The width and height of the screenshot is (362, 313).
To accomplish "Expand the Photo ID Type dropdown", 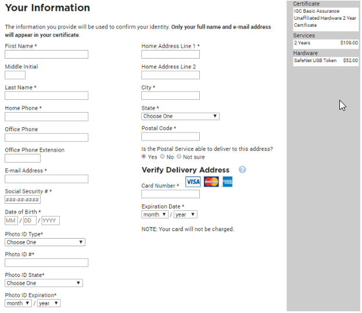I will pyautogui.click(x=45, y=242).
